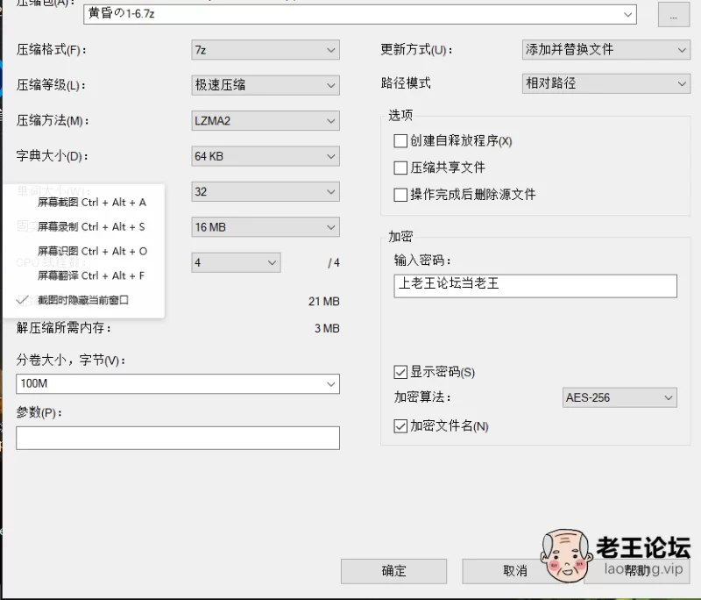This screenshot has width=701, height=600.
Task: Expand the 加密算法 dropdown showing AES-256
Action: tap(620, 397)
